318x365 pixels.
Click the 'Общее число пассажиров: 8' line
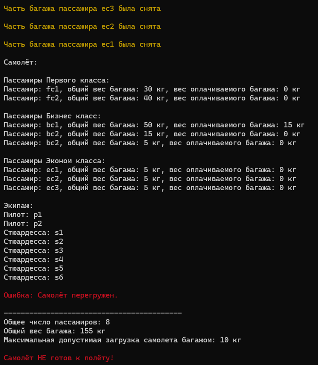click(57, 322)
